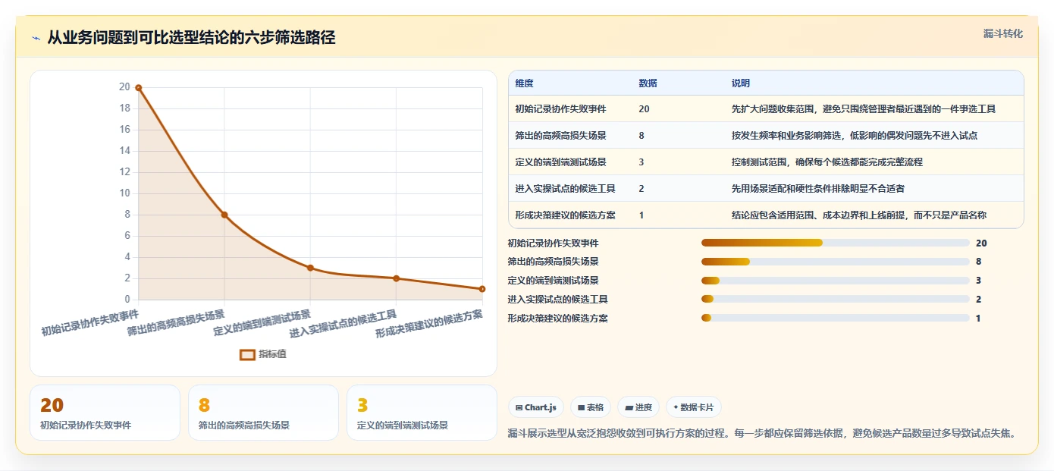Click progress label 进入实操试点的候选工具
The image size is (1054, 471).
557,300
